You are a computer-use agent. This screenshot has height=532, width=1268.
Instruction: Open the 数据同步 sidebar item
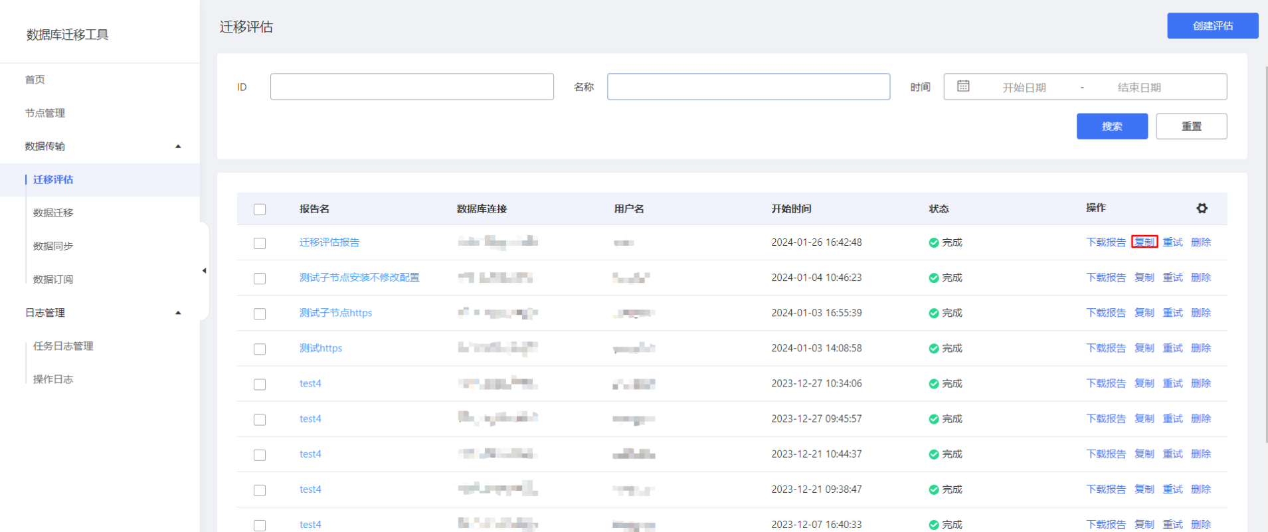53,246
